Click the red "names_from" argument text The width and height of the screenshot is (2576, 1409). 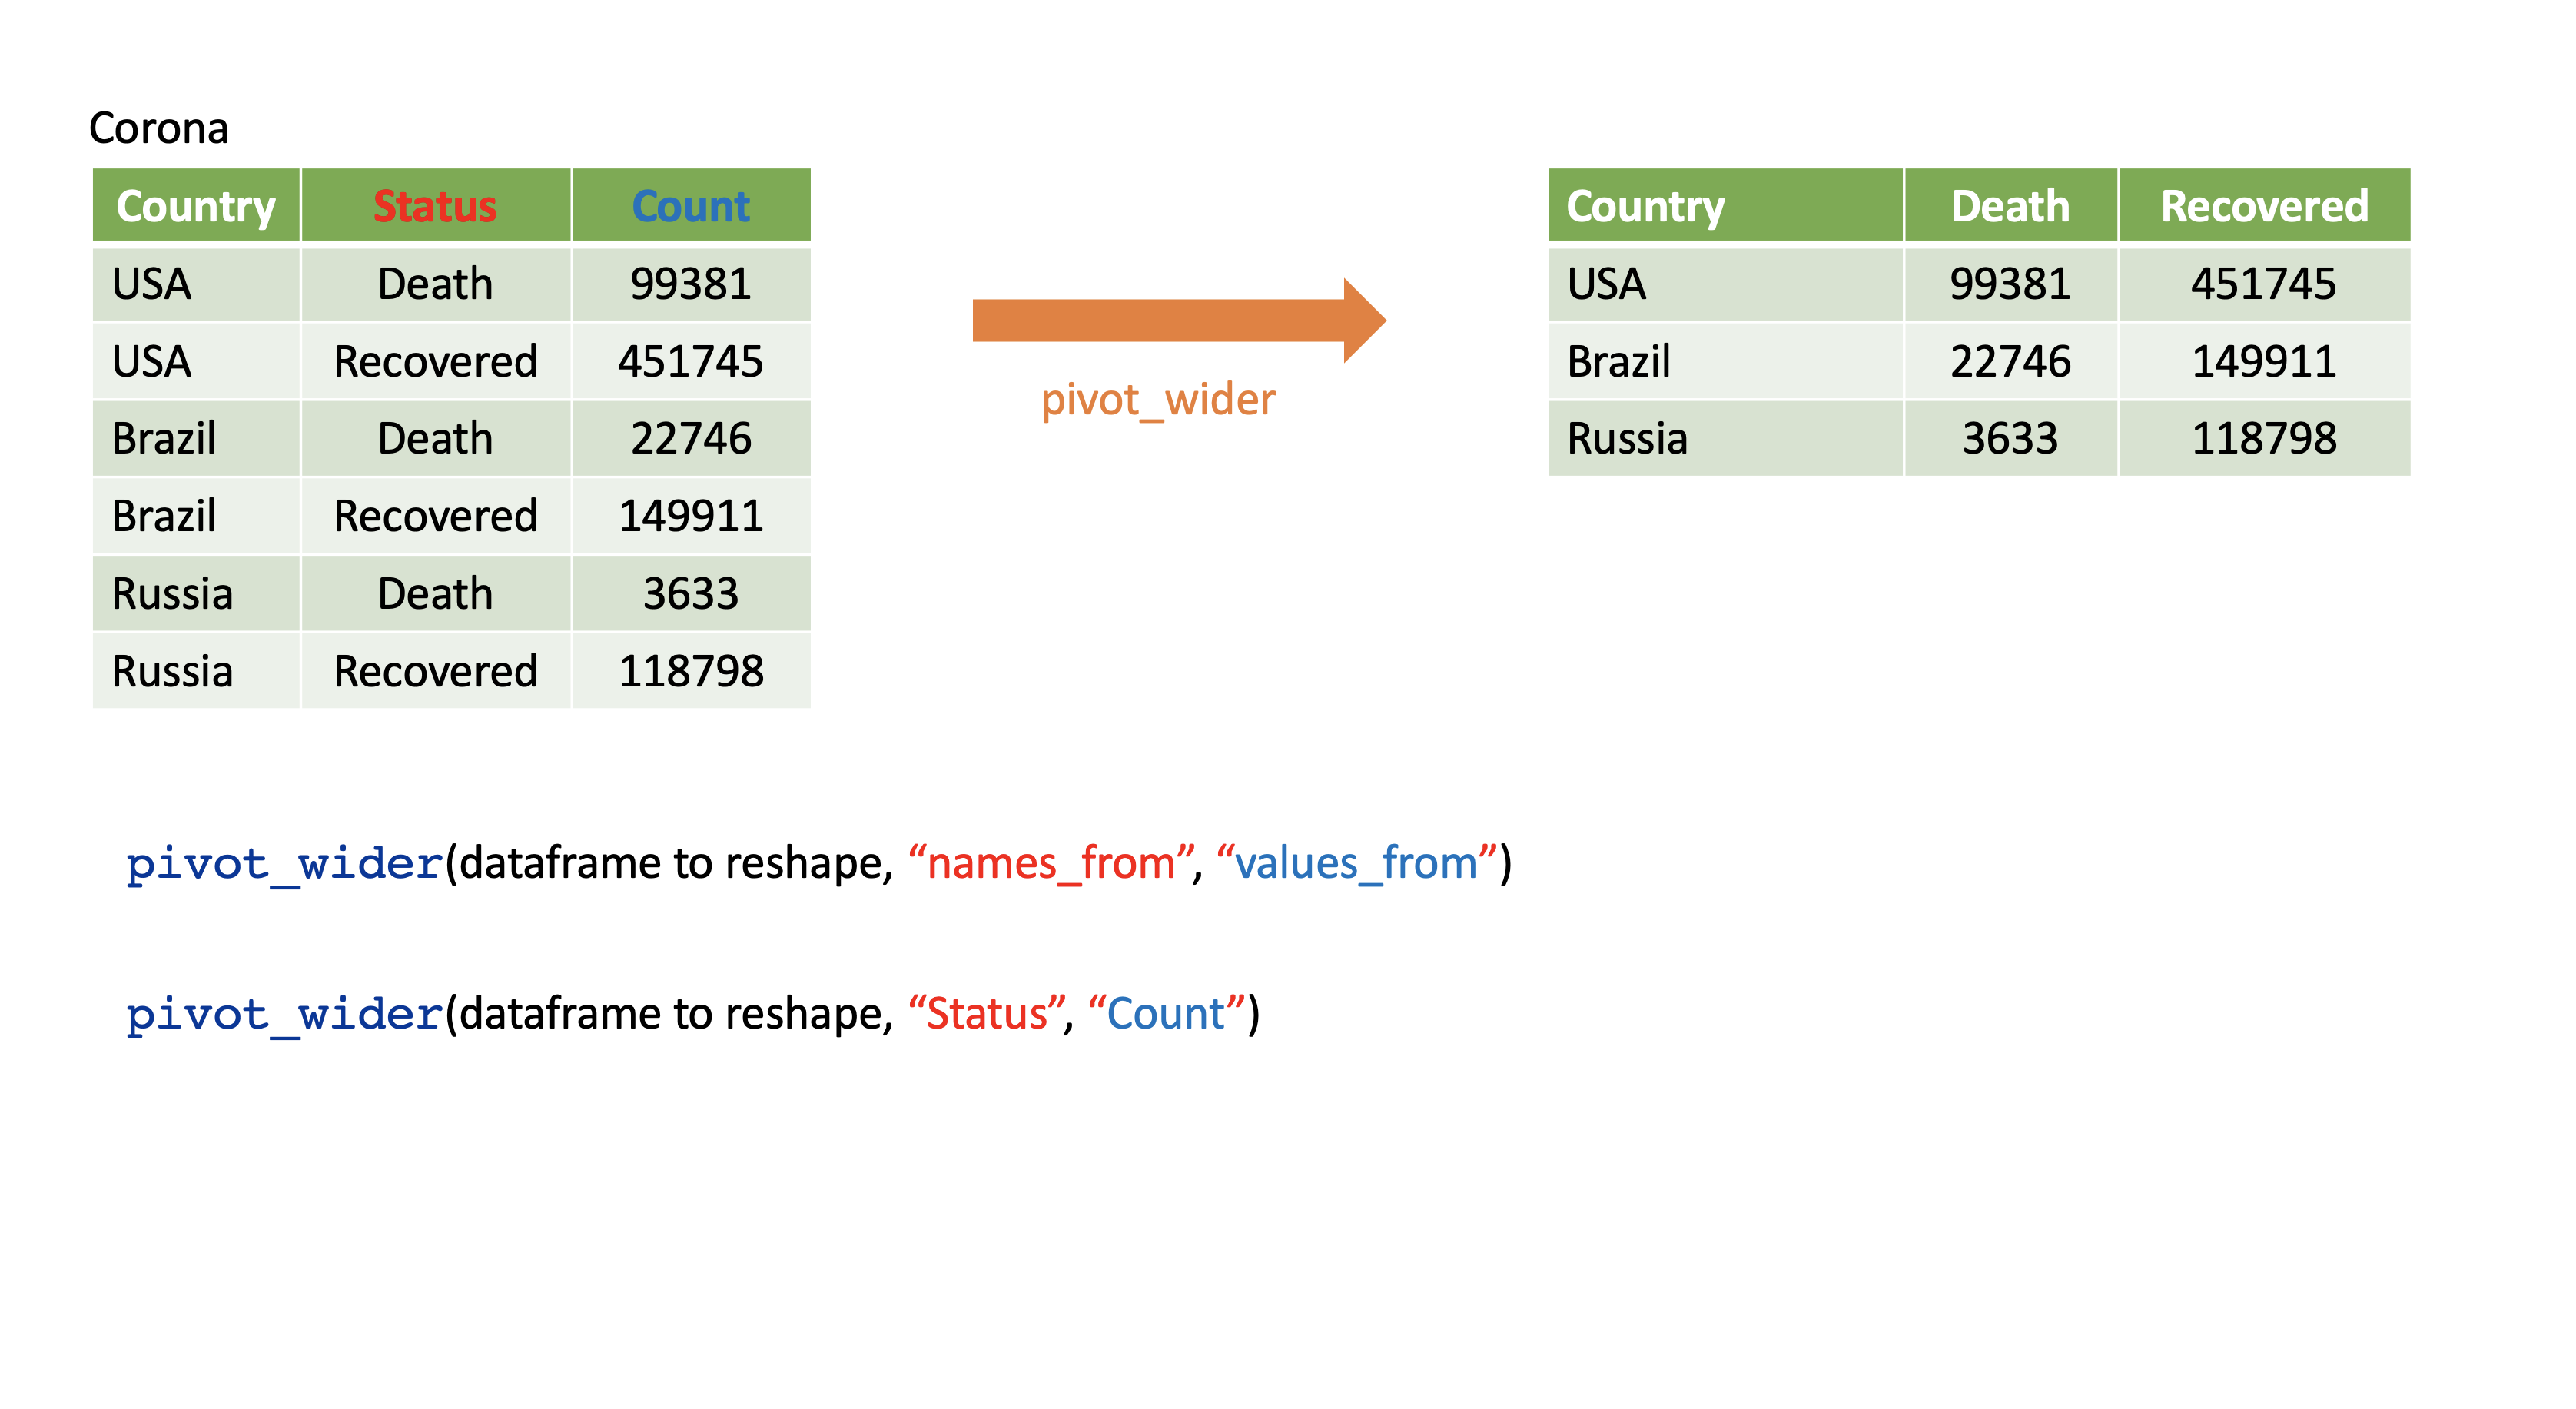pyautogui.click(x=1051, y=862)
